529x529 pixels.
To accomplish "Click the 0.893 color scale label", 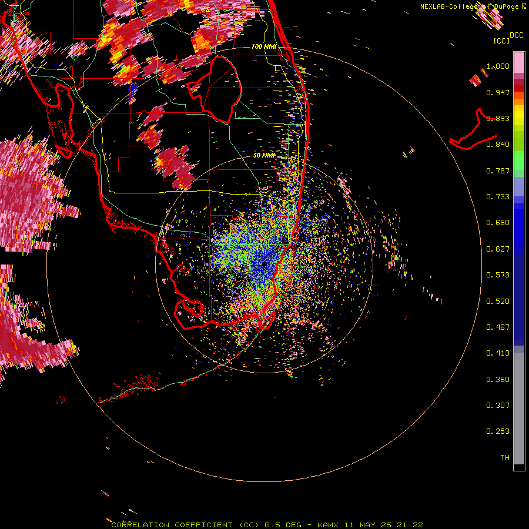I will coord(498,118).
